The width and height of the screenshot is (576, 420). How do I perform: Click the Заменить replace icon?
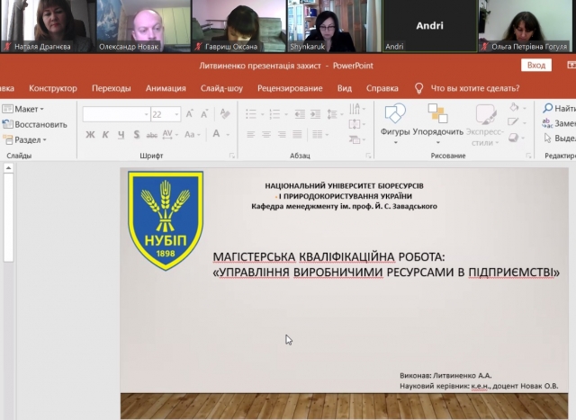[547, 123]
